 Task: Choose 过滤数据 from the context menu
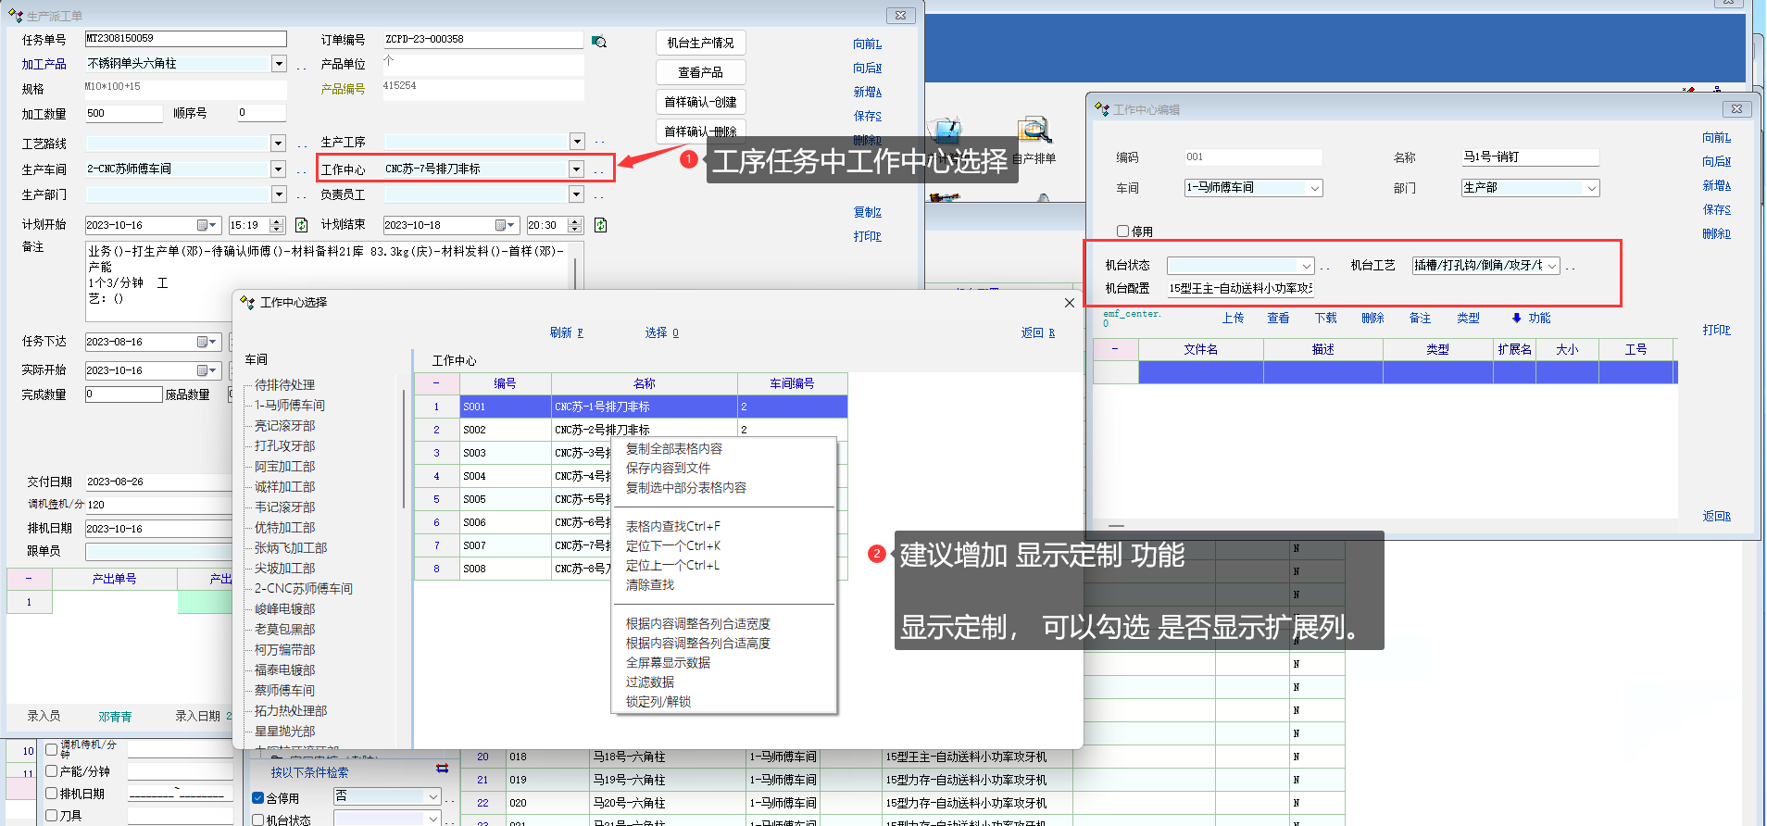click(649, 682)
